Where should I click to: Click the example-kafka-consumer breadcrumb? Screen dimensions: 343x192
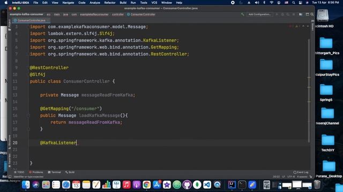[26, 14]
